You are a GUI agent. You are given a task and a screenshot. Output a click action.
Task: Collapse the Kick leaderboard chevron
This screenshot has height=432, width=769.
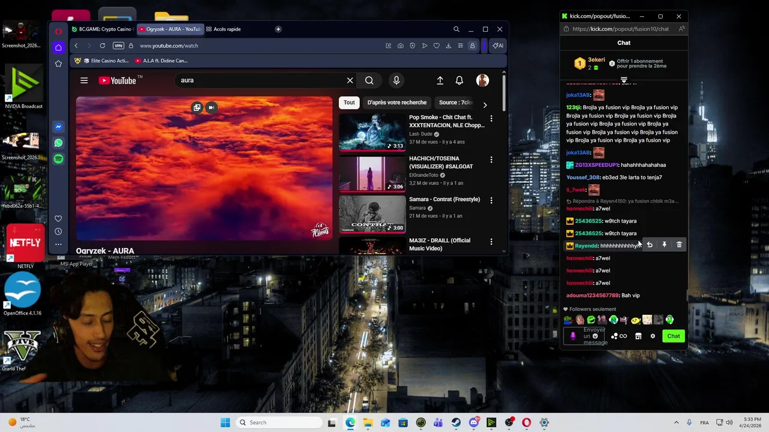(x=624, y=80)
